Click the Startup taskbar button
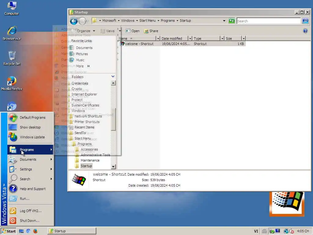 point(72,231)
